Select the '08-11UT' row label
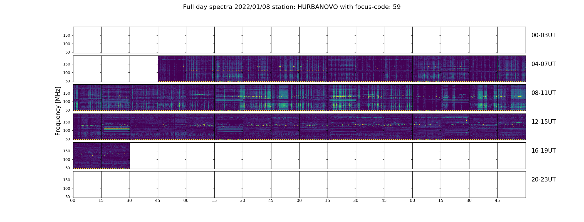This screenshot has height=222, width=584. click(x=543, y=93)
